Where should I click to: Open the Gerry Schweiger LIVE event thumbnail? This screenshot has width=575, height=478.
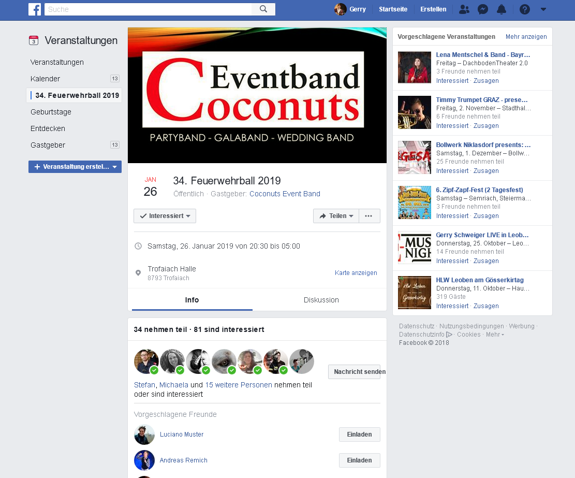415,248
